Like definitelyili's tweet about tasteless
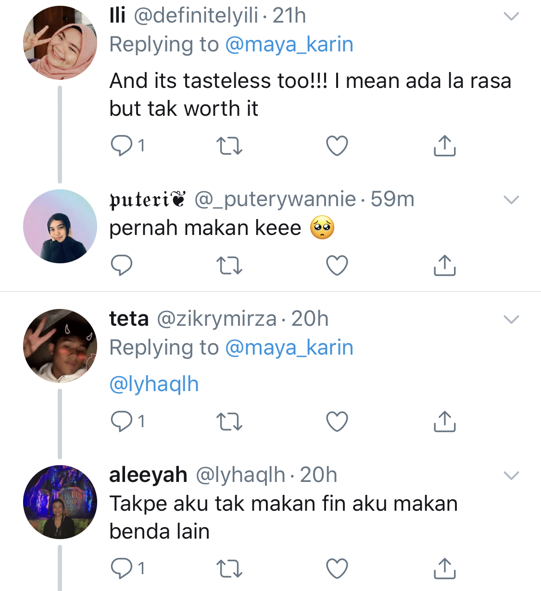 (x=337, y=146)
